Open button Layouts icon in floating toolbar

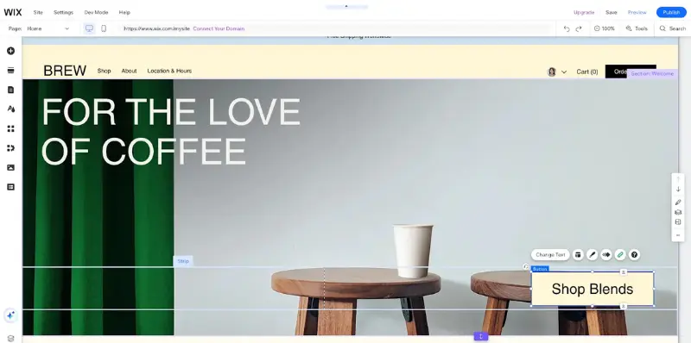tap(578, 254)
